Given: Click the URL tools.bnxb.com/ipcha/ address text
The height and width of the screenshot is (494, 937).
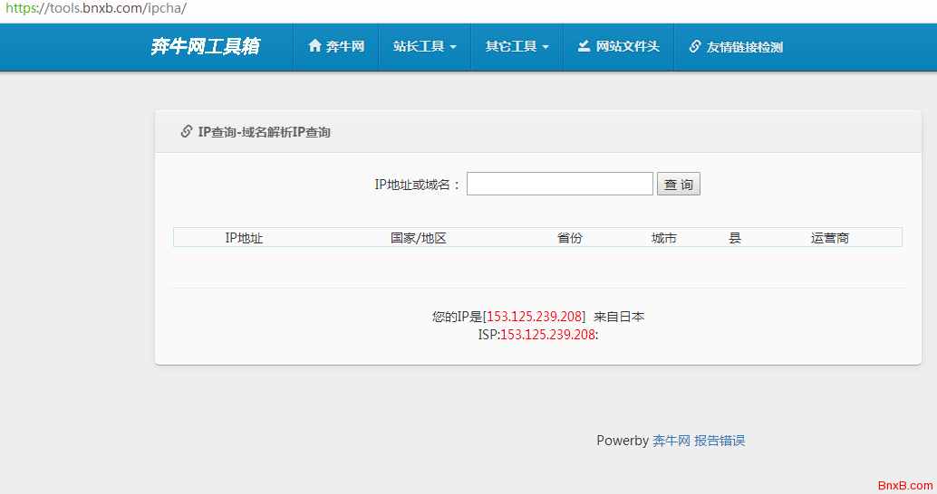Looking at the screenshot, I should 96,8.
